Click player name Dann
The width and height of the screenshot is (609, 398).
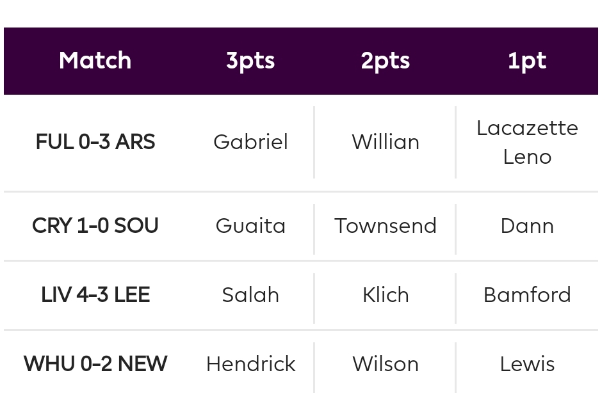pyautogui.click(x=527, y=226)
